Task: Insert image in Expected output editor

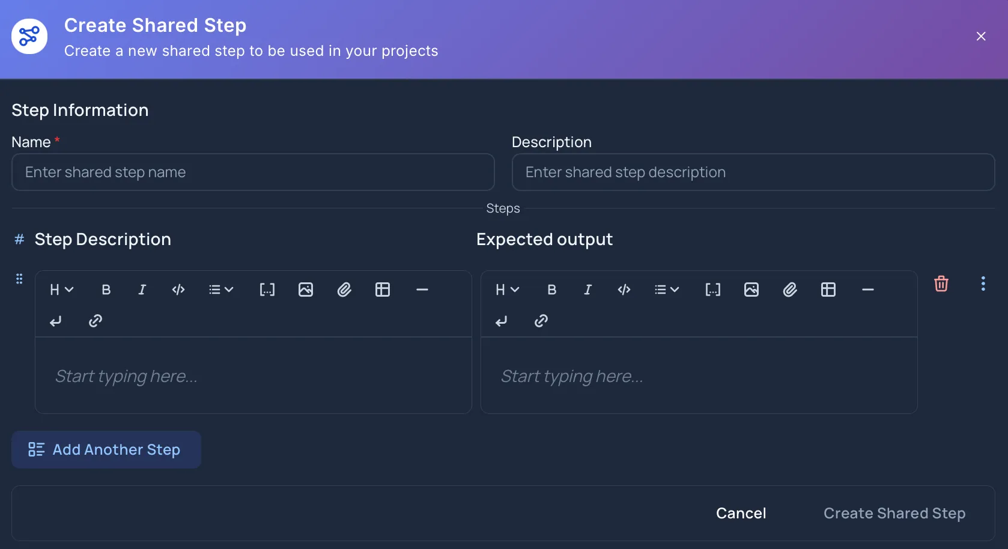Action: 751,290
